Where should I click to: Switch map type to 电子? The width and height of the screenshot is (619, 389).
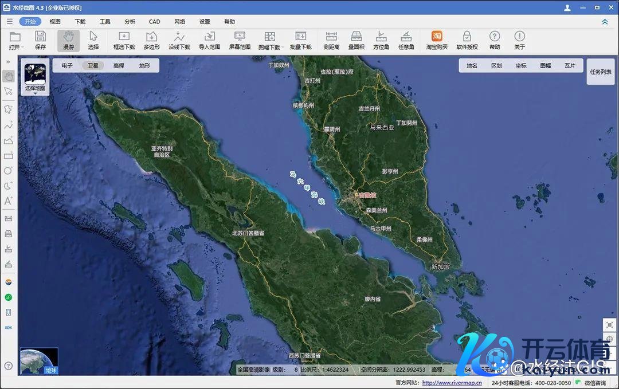click(67, 66)
